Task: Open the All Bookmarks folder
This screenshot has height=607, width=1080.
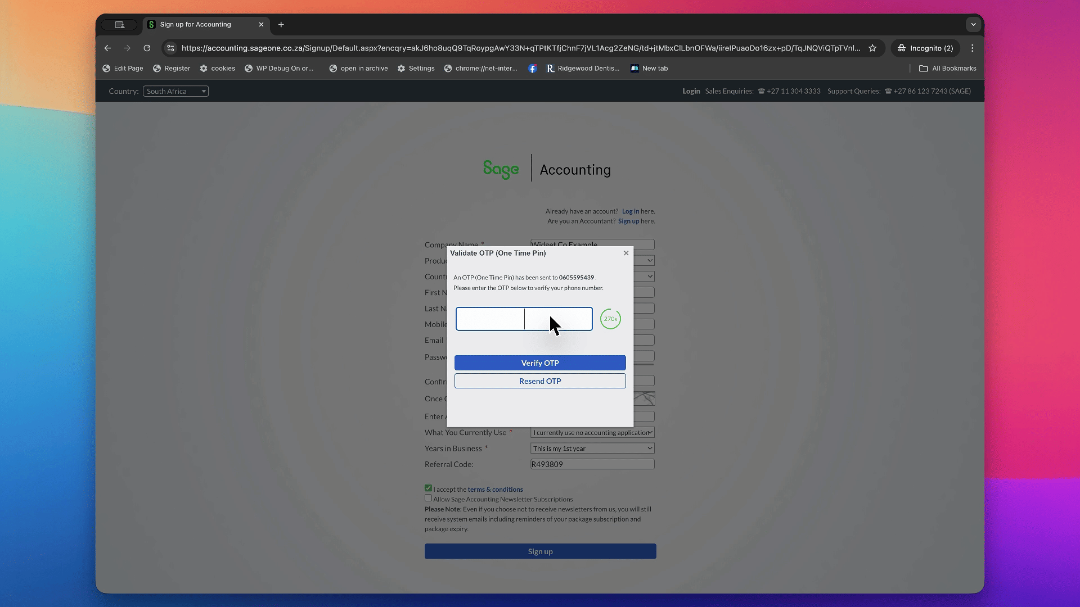Action: pos(947,69)
